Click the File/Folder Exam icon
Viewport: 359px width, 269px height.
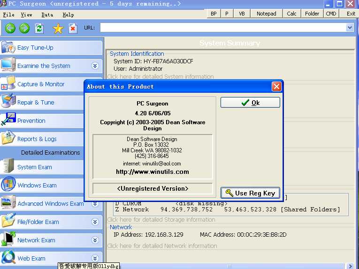coord(8,220)
